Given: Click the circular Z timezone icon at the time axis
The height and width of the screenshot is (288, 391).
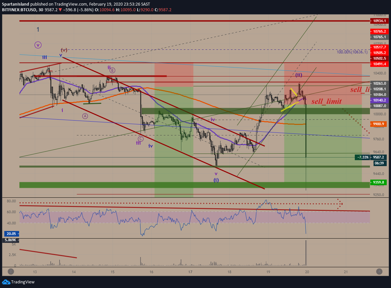Looking at the screenshot, I should [11, 271].
